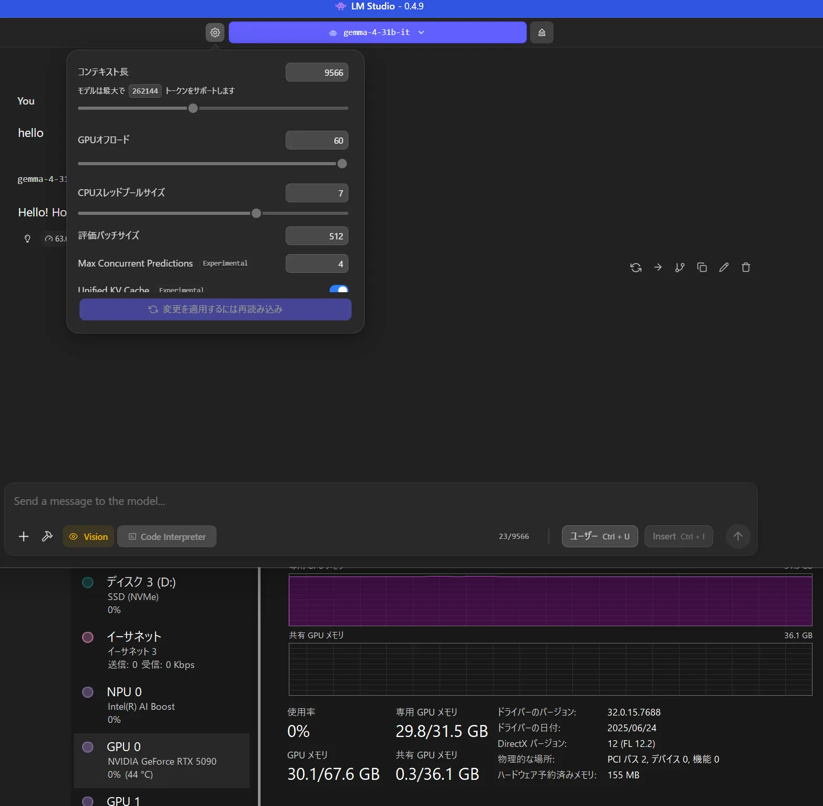Screen dimensions: 823x806
Task: Open the tools hammer icon
Action: tap(47, 536)
